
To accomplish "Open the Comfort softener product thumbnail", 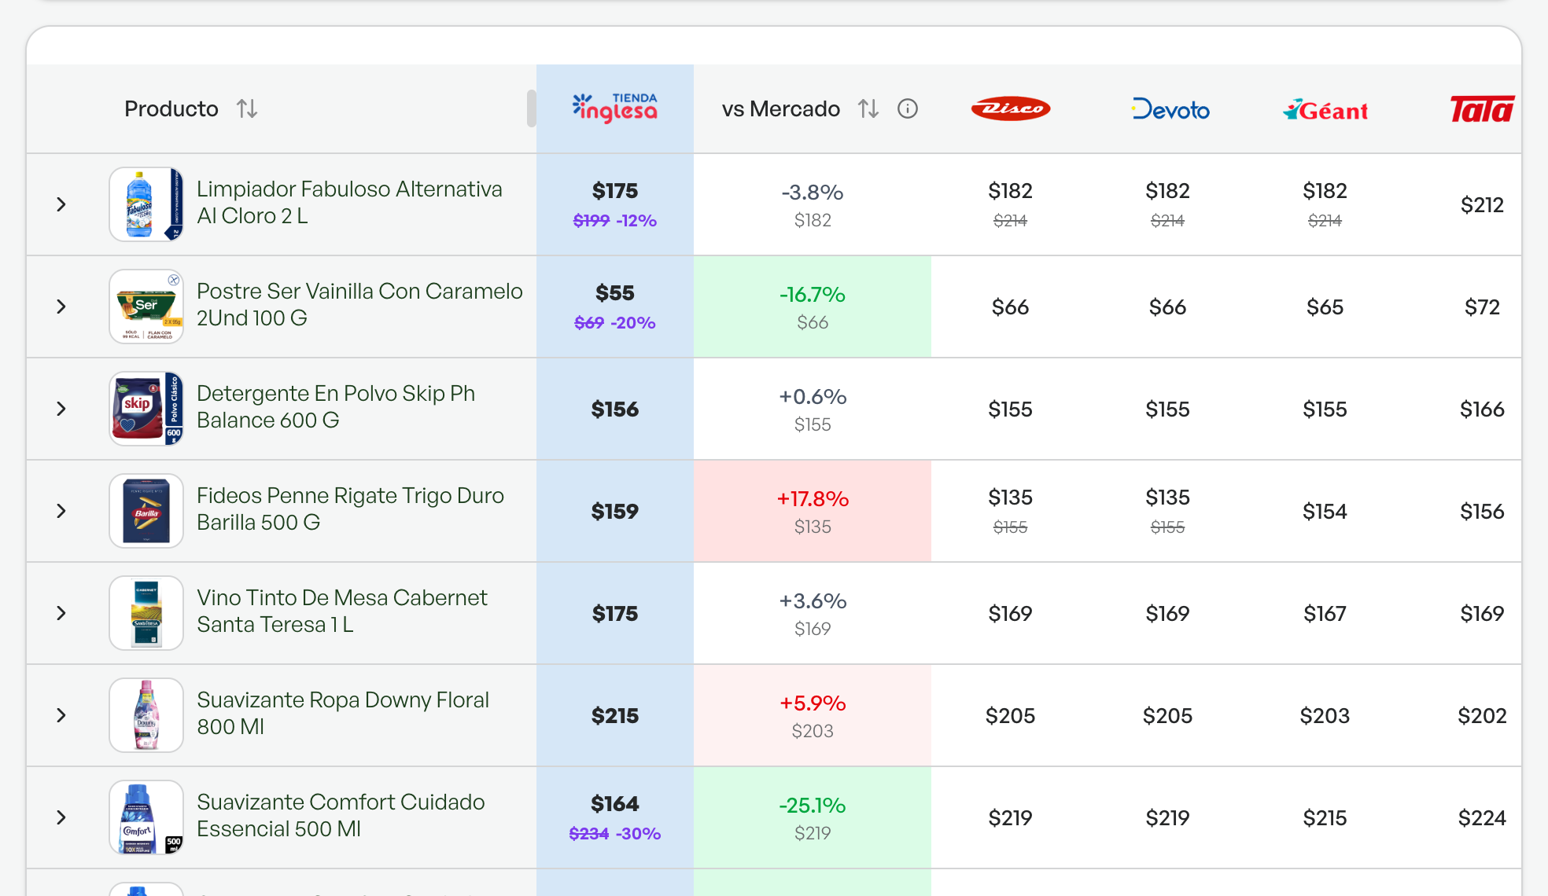I will 146,817.
